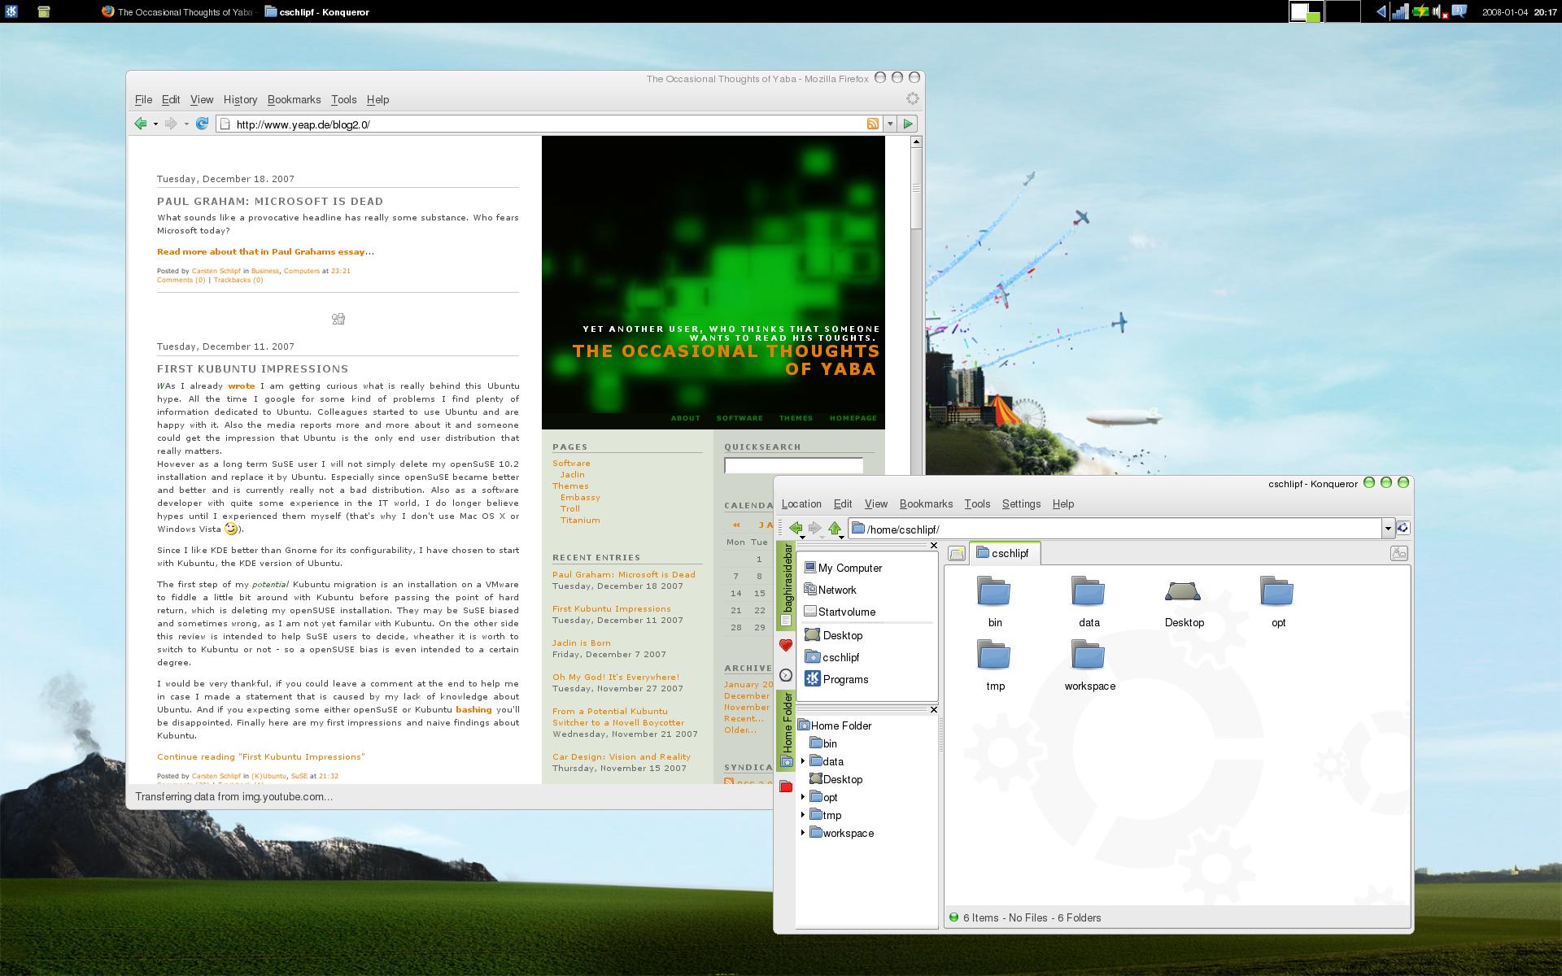
Task: Open 'Read more about that in Paul Grahams essay' link
Action: 261,251
